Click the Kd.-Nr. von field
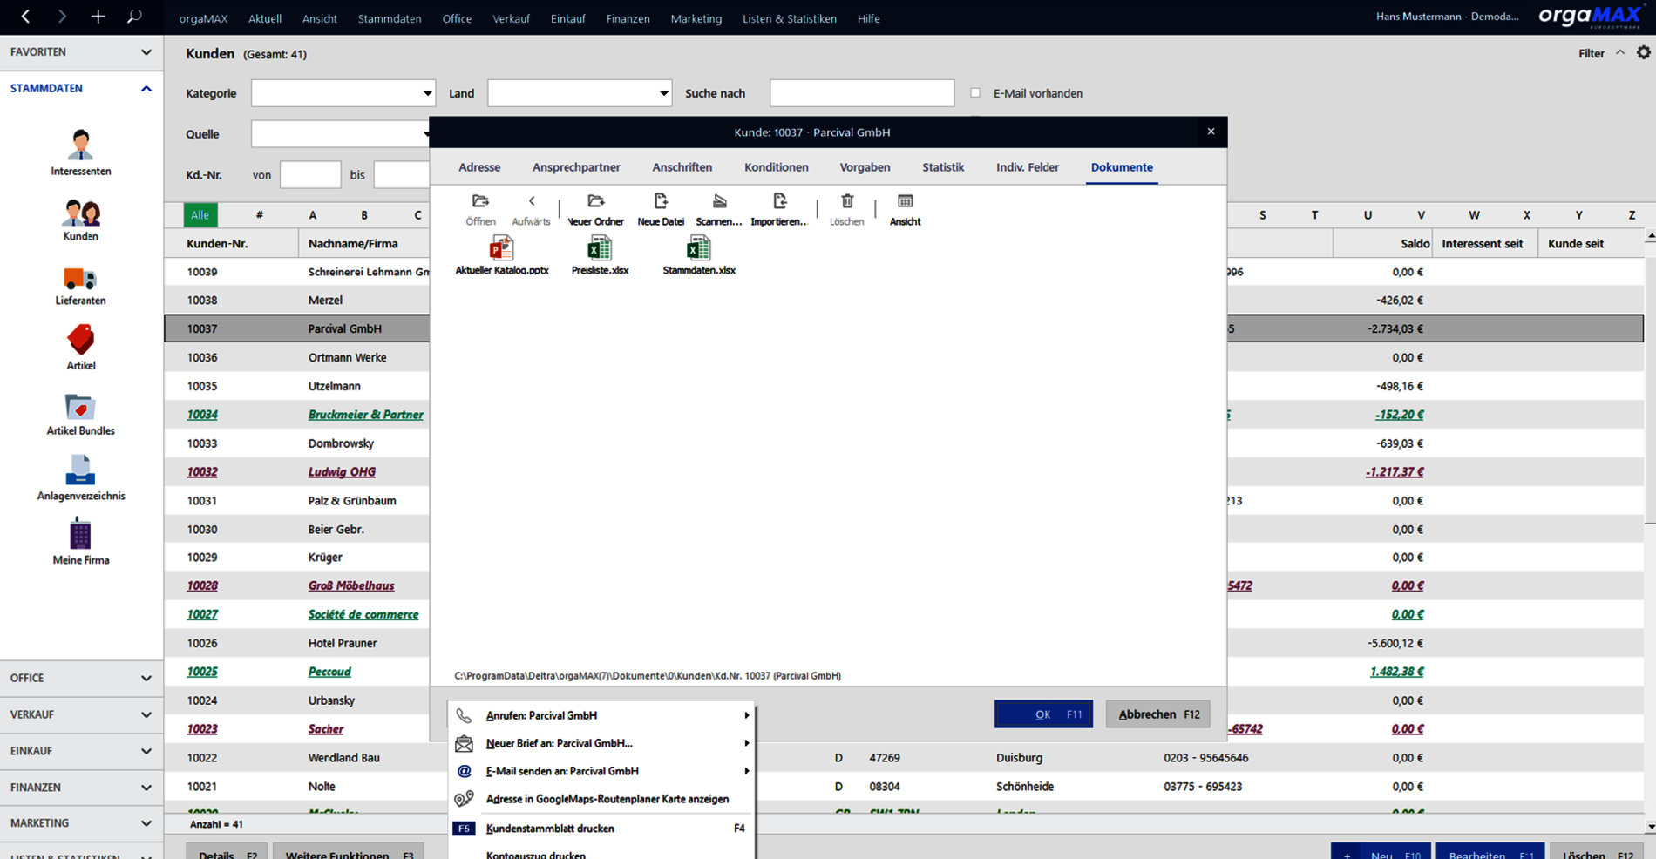The height and width of the screenshot is (859, 1656). click(x=310, y=174)
